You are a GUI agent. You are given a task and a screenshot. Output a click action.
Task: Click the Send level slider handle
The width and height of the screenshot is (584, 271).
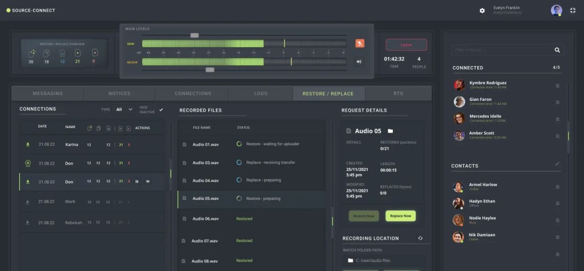194,35
